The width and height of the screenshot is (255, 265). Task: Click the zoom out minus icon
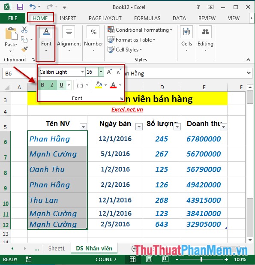[177, 259]
